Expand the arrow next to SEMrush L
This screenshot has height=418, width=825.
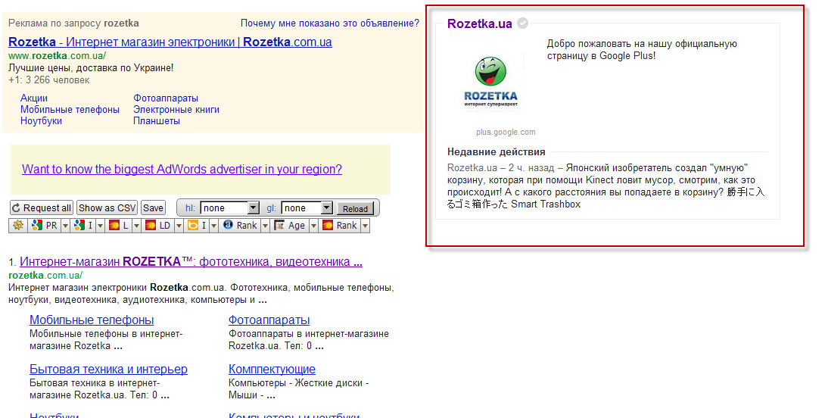pyautogui.click(x=136, y=226)
